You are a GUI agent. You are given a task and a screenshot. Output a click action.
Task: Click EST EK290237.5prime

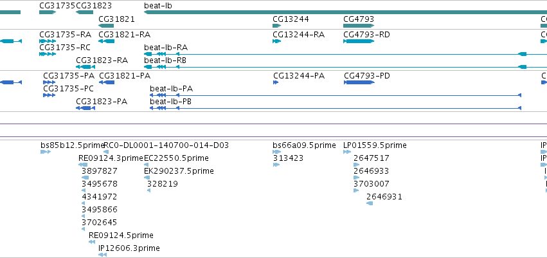click(x=147, y=178)
